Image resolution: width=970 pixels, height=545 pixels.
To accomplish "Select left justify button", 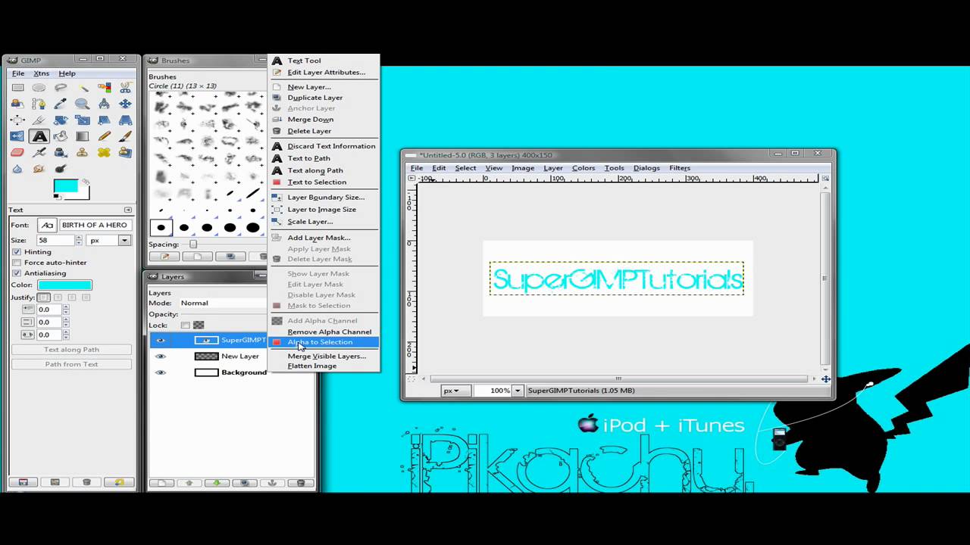I will click(44, 297).
